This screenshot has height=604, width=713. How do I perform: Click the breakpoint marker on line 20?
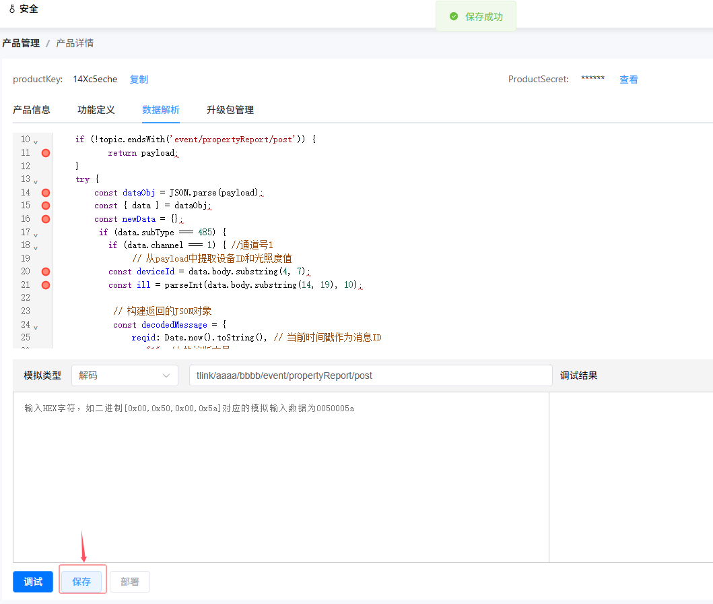[46, 272]
